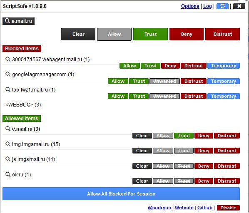
Task: Click strikethrough Trust for img.imgsmail.ru
Action: pos(184,151)
